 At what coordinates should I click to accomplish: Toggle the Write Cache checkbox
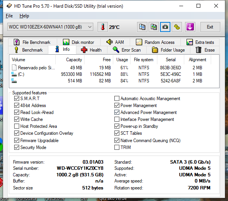pyautogui.click(x=17, y=119)
